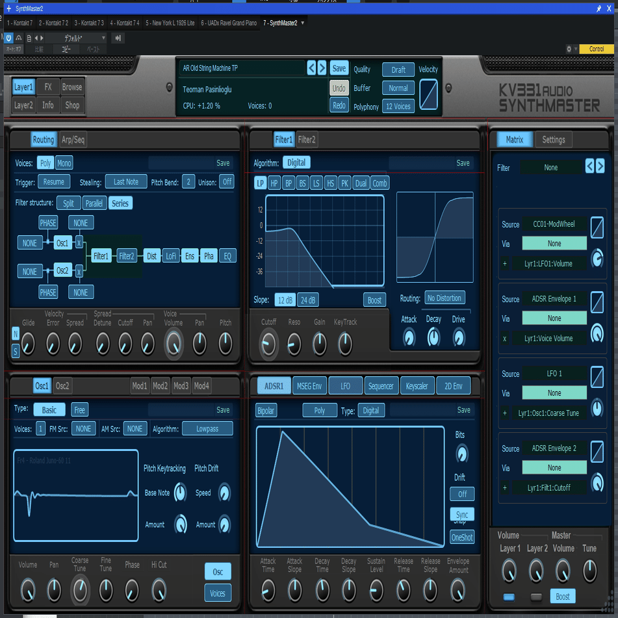618x618 pixels.
Task: Click the Filter1 block in routing diagram
Action: tap(101, 256)
